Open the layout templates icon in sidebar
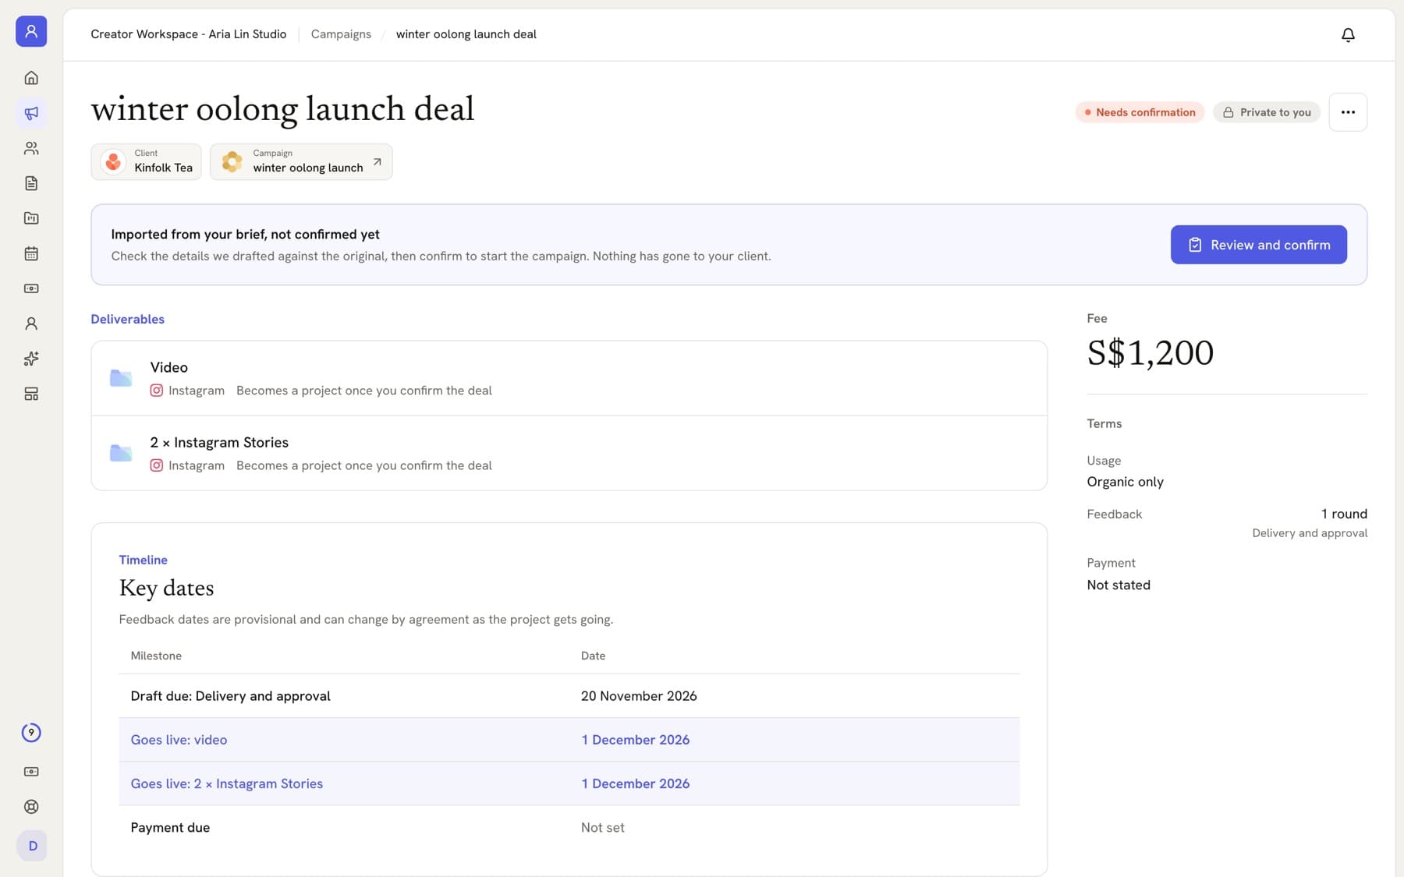1404x877 pixels. click(31, 394)
